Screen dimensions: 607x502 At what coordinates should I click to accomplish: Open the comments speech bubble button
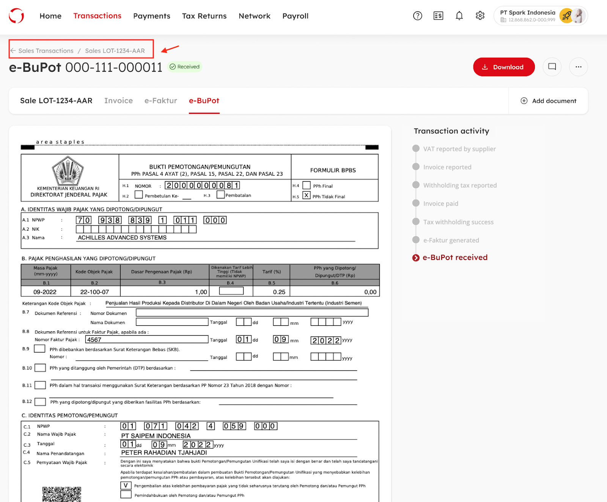point(552,67)
